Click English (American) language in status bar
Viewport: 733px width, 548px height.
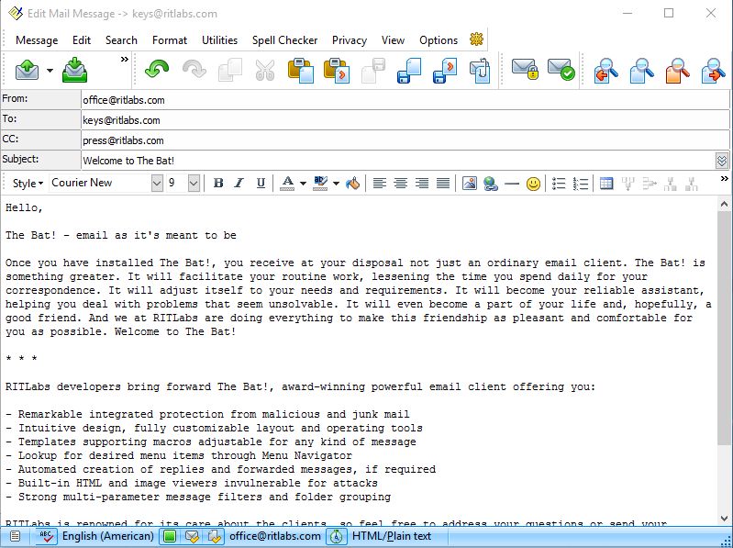(108, 536)
